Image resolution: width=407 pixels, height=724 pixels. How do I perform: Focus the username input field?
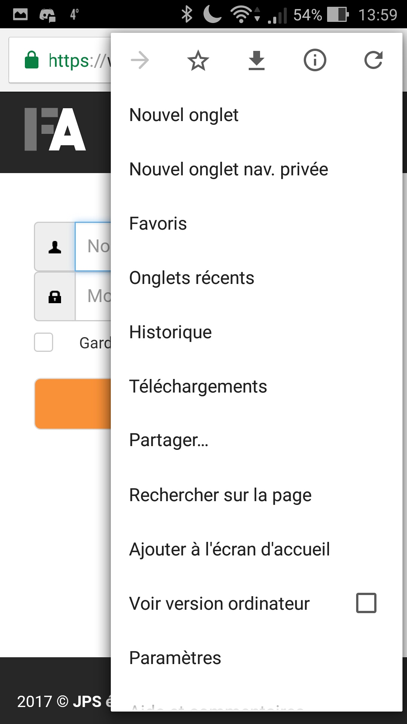click(x=93, y=247)
